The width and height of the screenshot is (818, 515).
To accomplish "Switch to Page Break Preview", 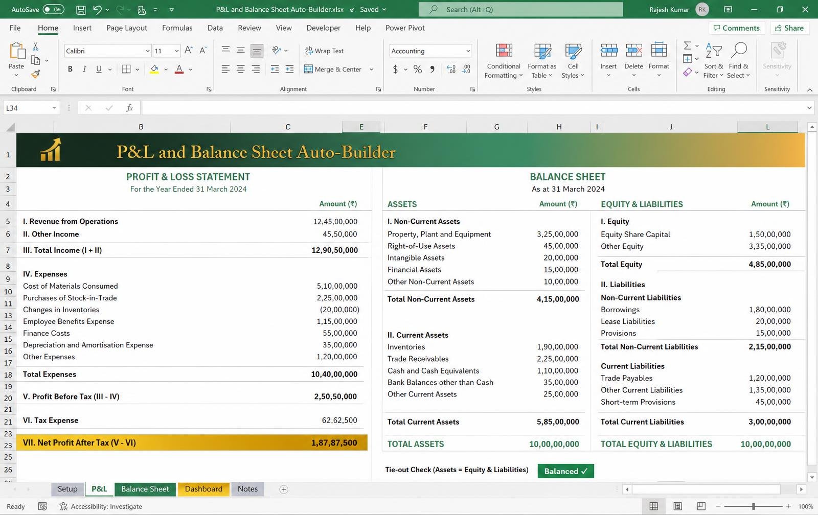I will click(701, 506).
